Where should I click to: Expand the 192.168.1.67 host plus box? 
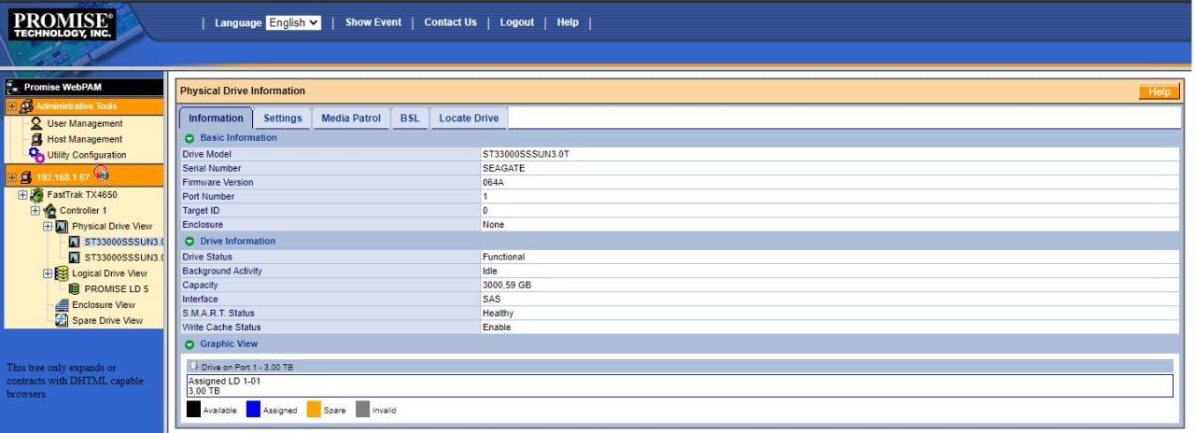12,176
